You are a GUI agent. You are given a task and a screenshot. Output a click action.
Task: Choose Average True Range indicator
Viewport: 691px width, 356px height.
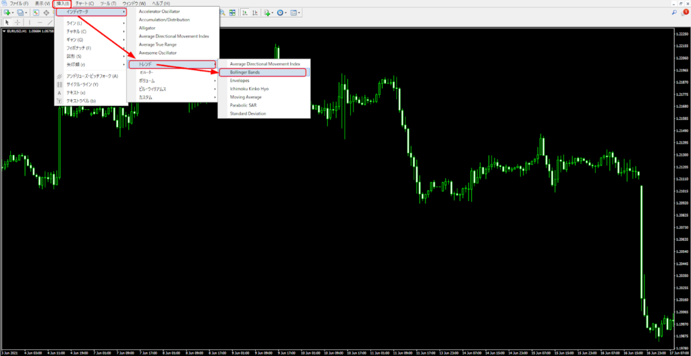click(157, 44)
